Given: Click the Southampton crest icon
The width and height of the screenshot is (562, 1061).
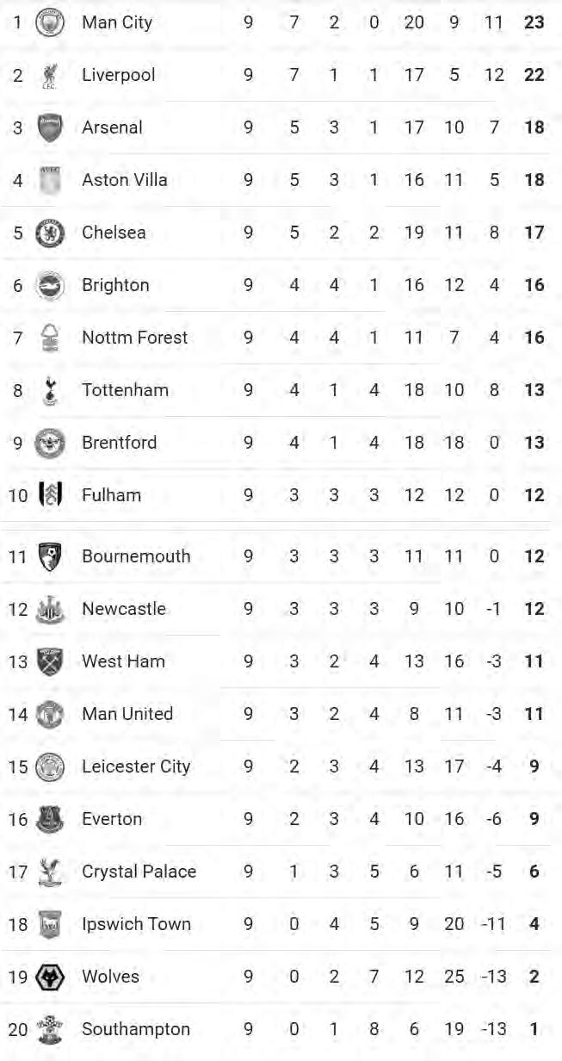Looking at the screenshot, I should [50, 1029].
